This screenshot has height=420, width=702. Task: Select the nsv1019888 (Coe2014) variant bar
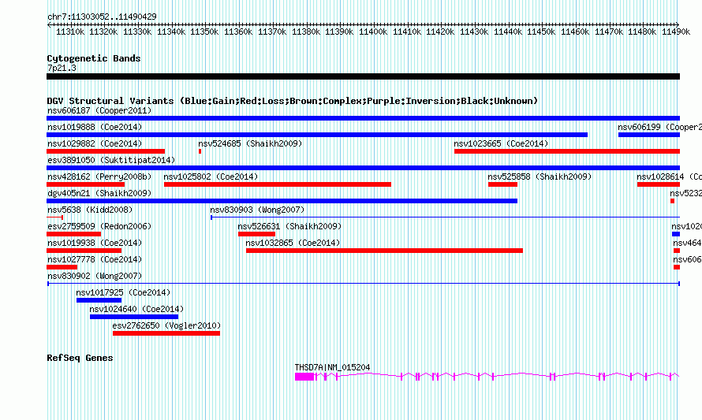coord(317,135)
